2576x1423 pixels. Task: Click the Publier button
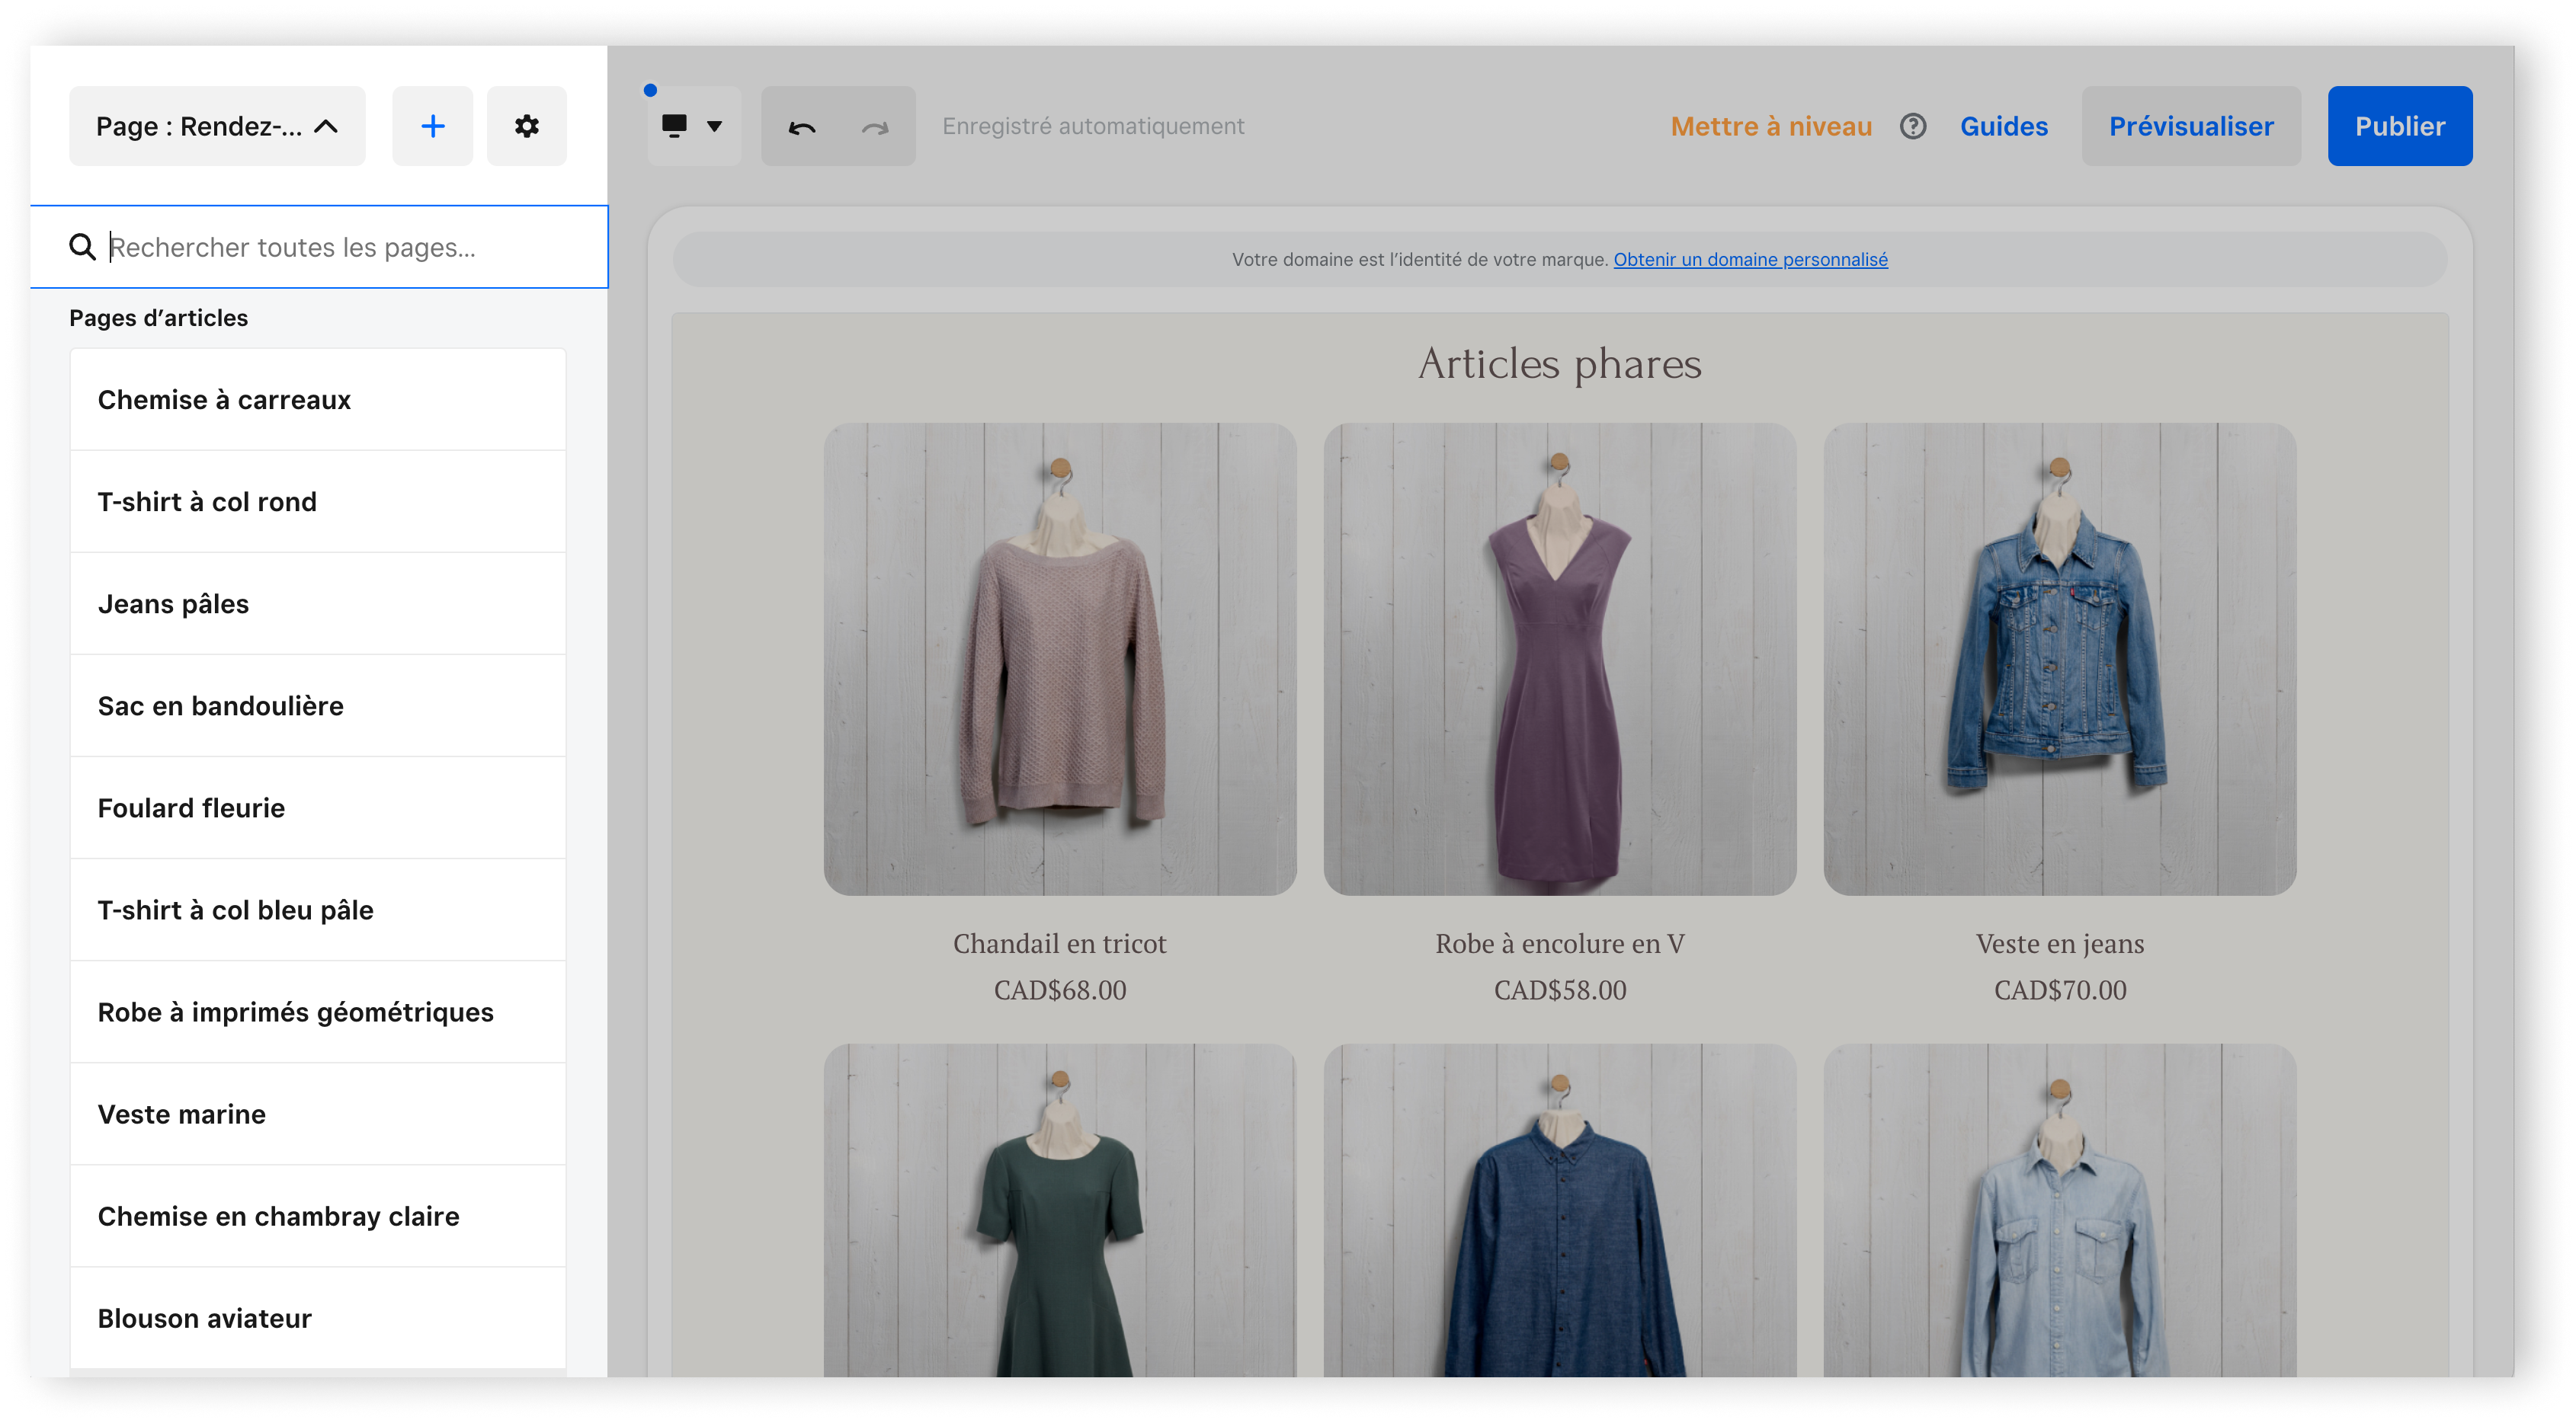pyautogui.click(x=2399, y=126)
